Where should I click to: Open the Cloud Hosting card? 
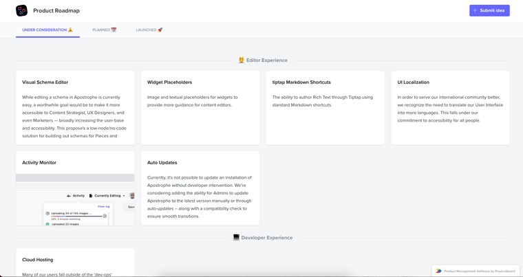(75, 263)
